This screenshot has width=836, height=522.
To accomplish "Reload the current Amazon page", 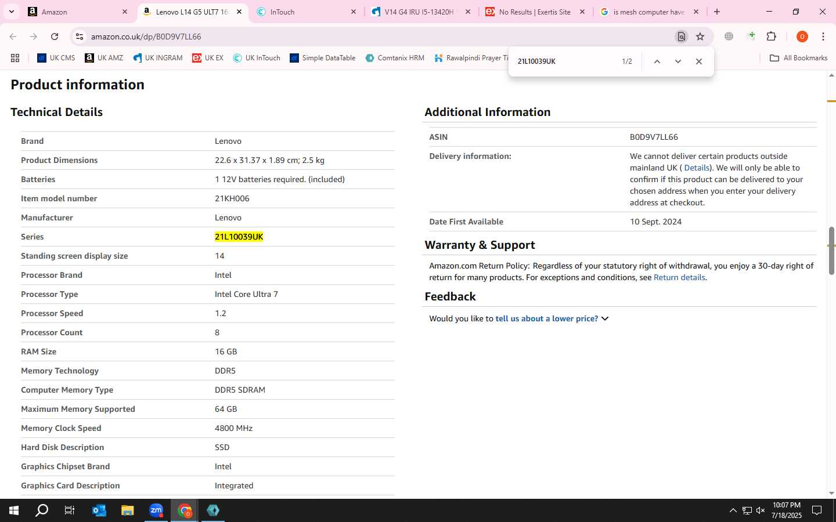I will point(55,37).
